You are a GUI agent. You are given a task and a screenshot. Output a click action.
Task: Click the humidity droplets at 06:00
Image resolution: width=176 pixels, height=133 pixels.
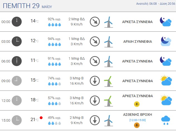pos(54,64)
